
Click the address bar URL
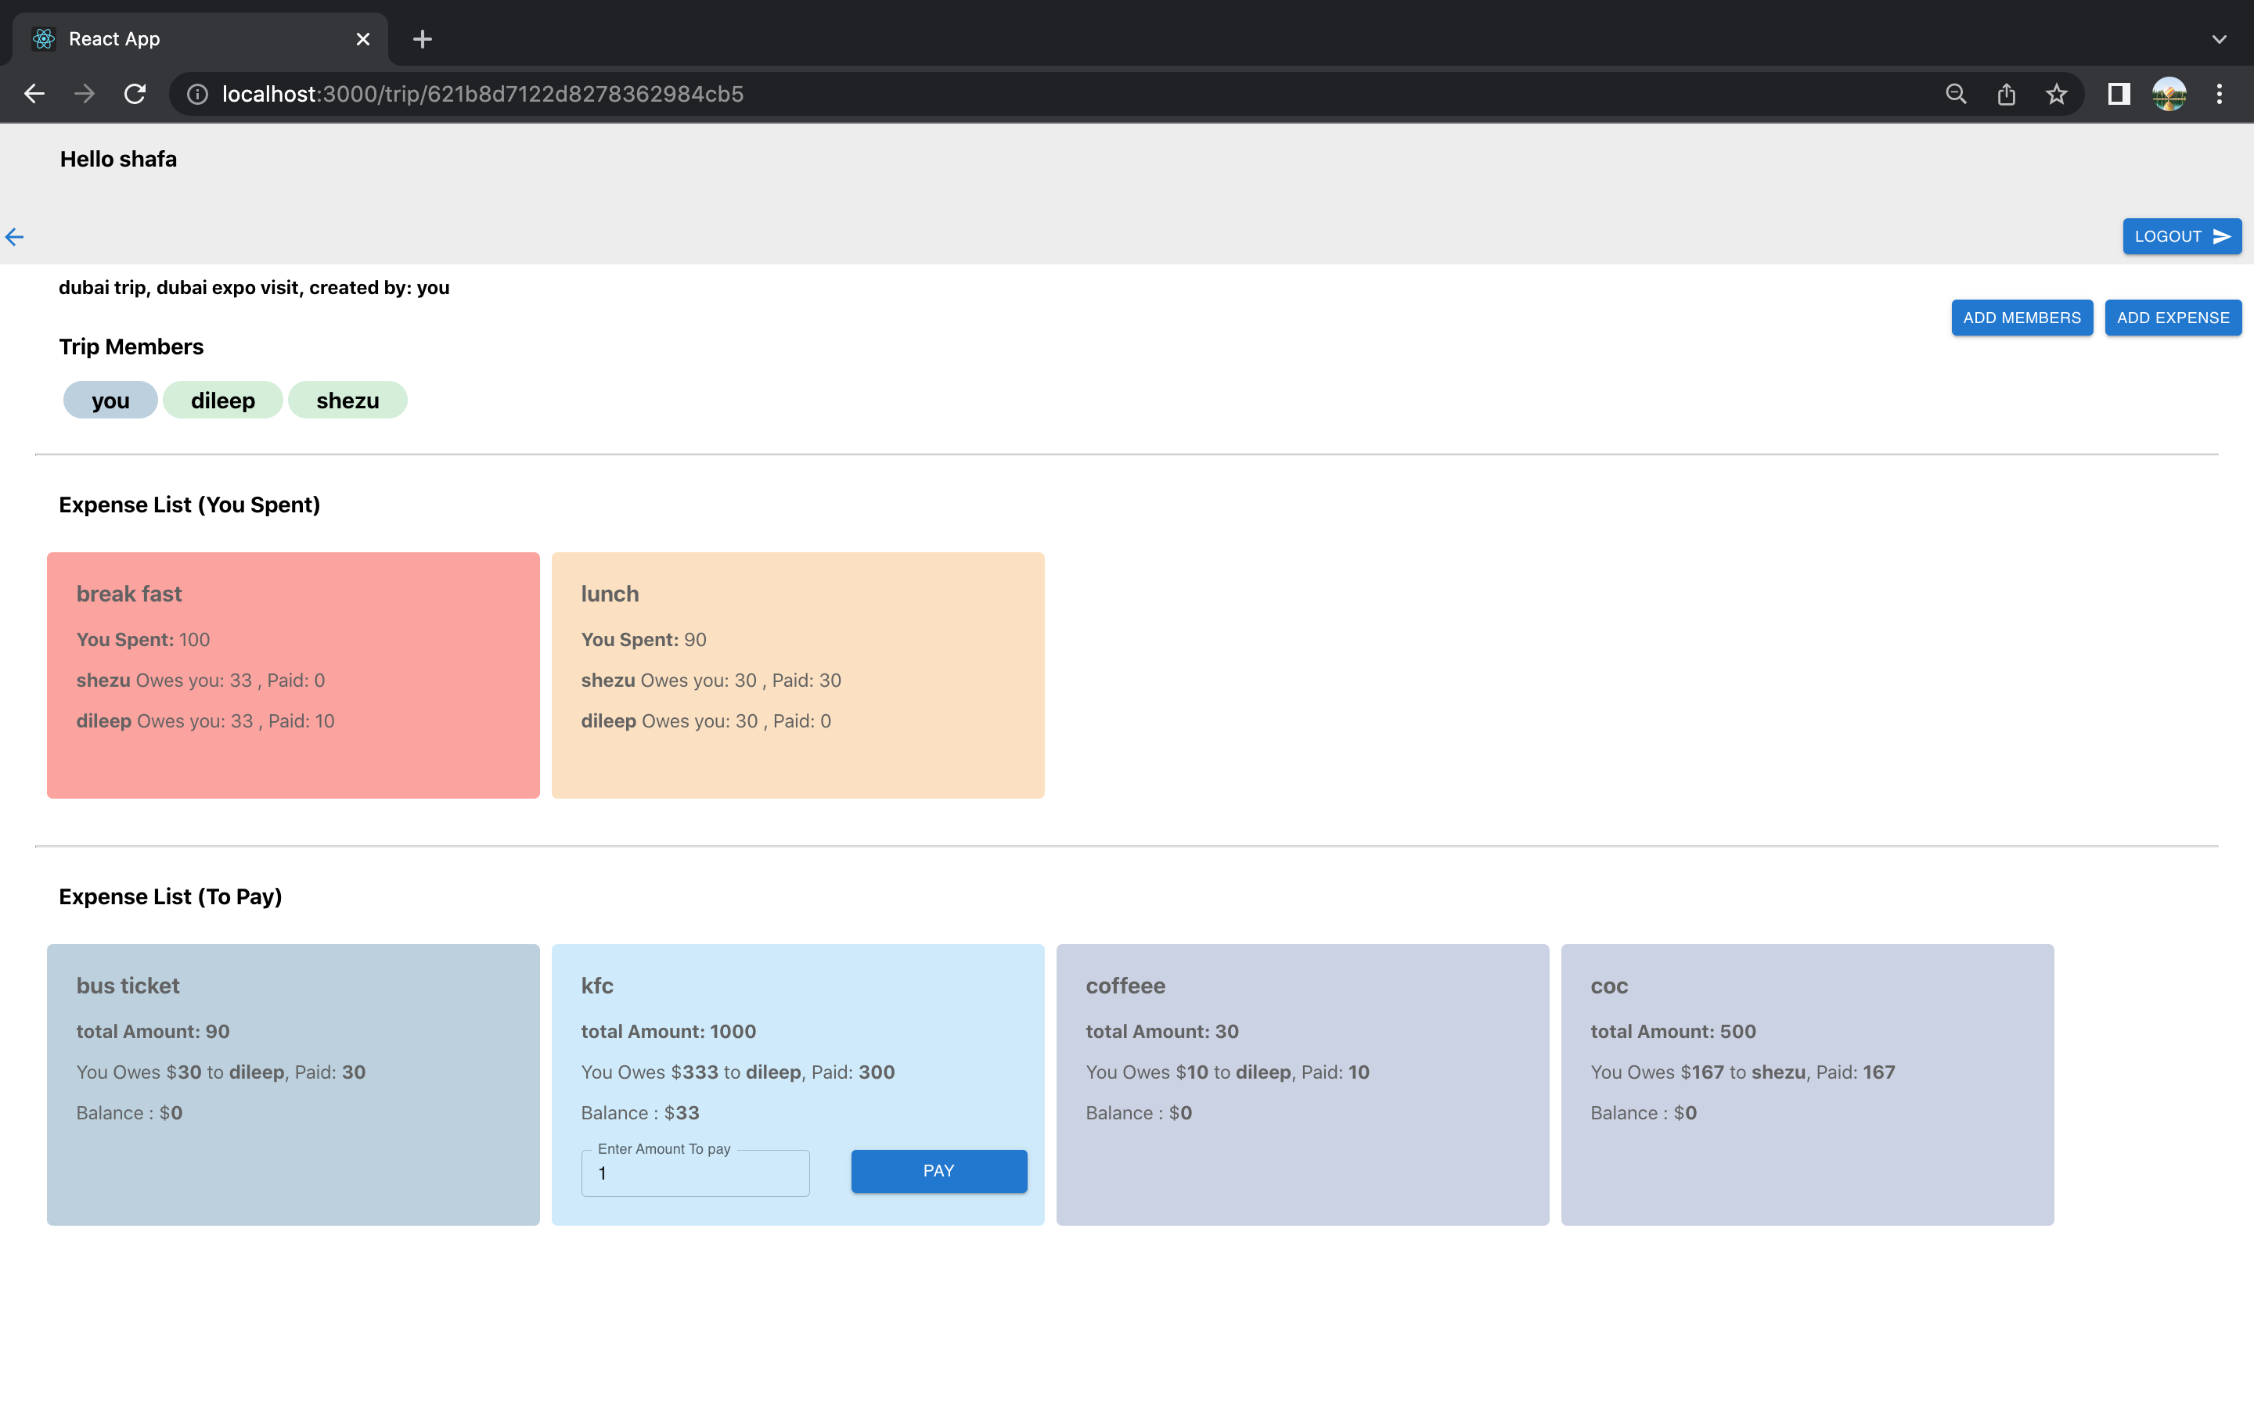tap(482, 94)
